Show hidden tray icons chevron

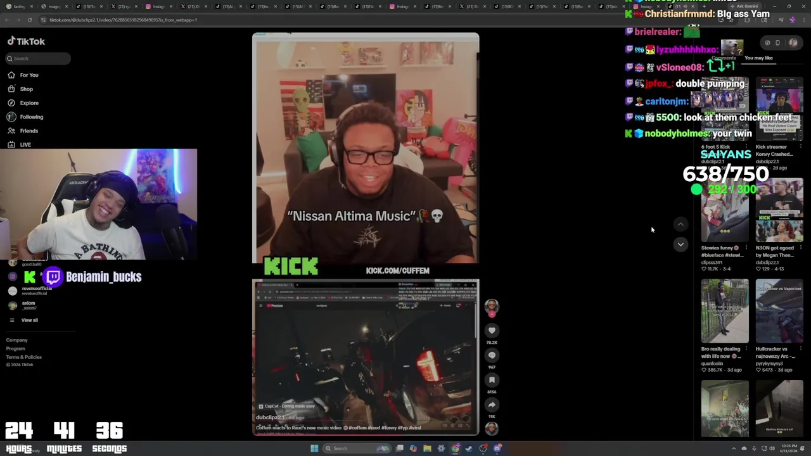click(734, 448)
